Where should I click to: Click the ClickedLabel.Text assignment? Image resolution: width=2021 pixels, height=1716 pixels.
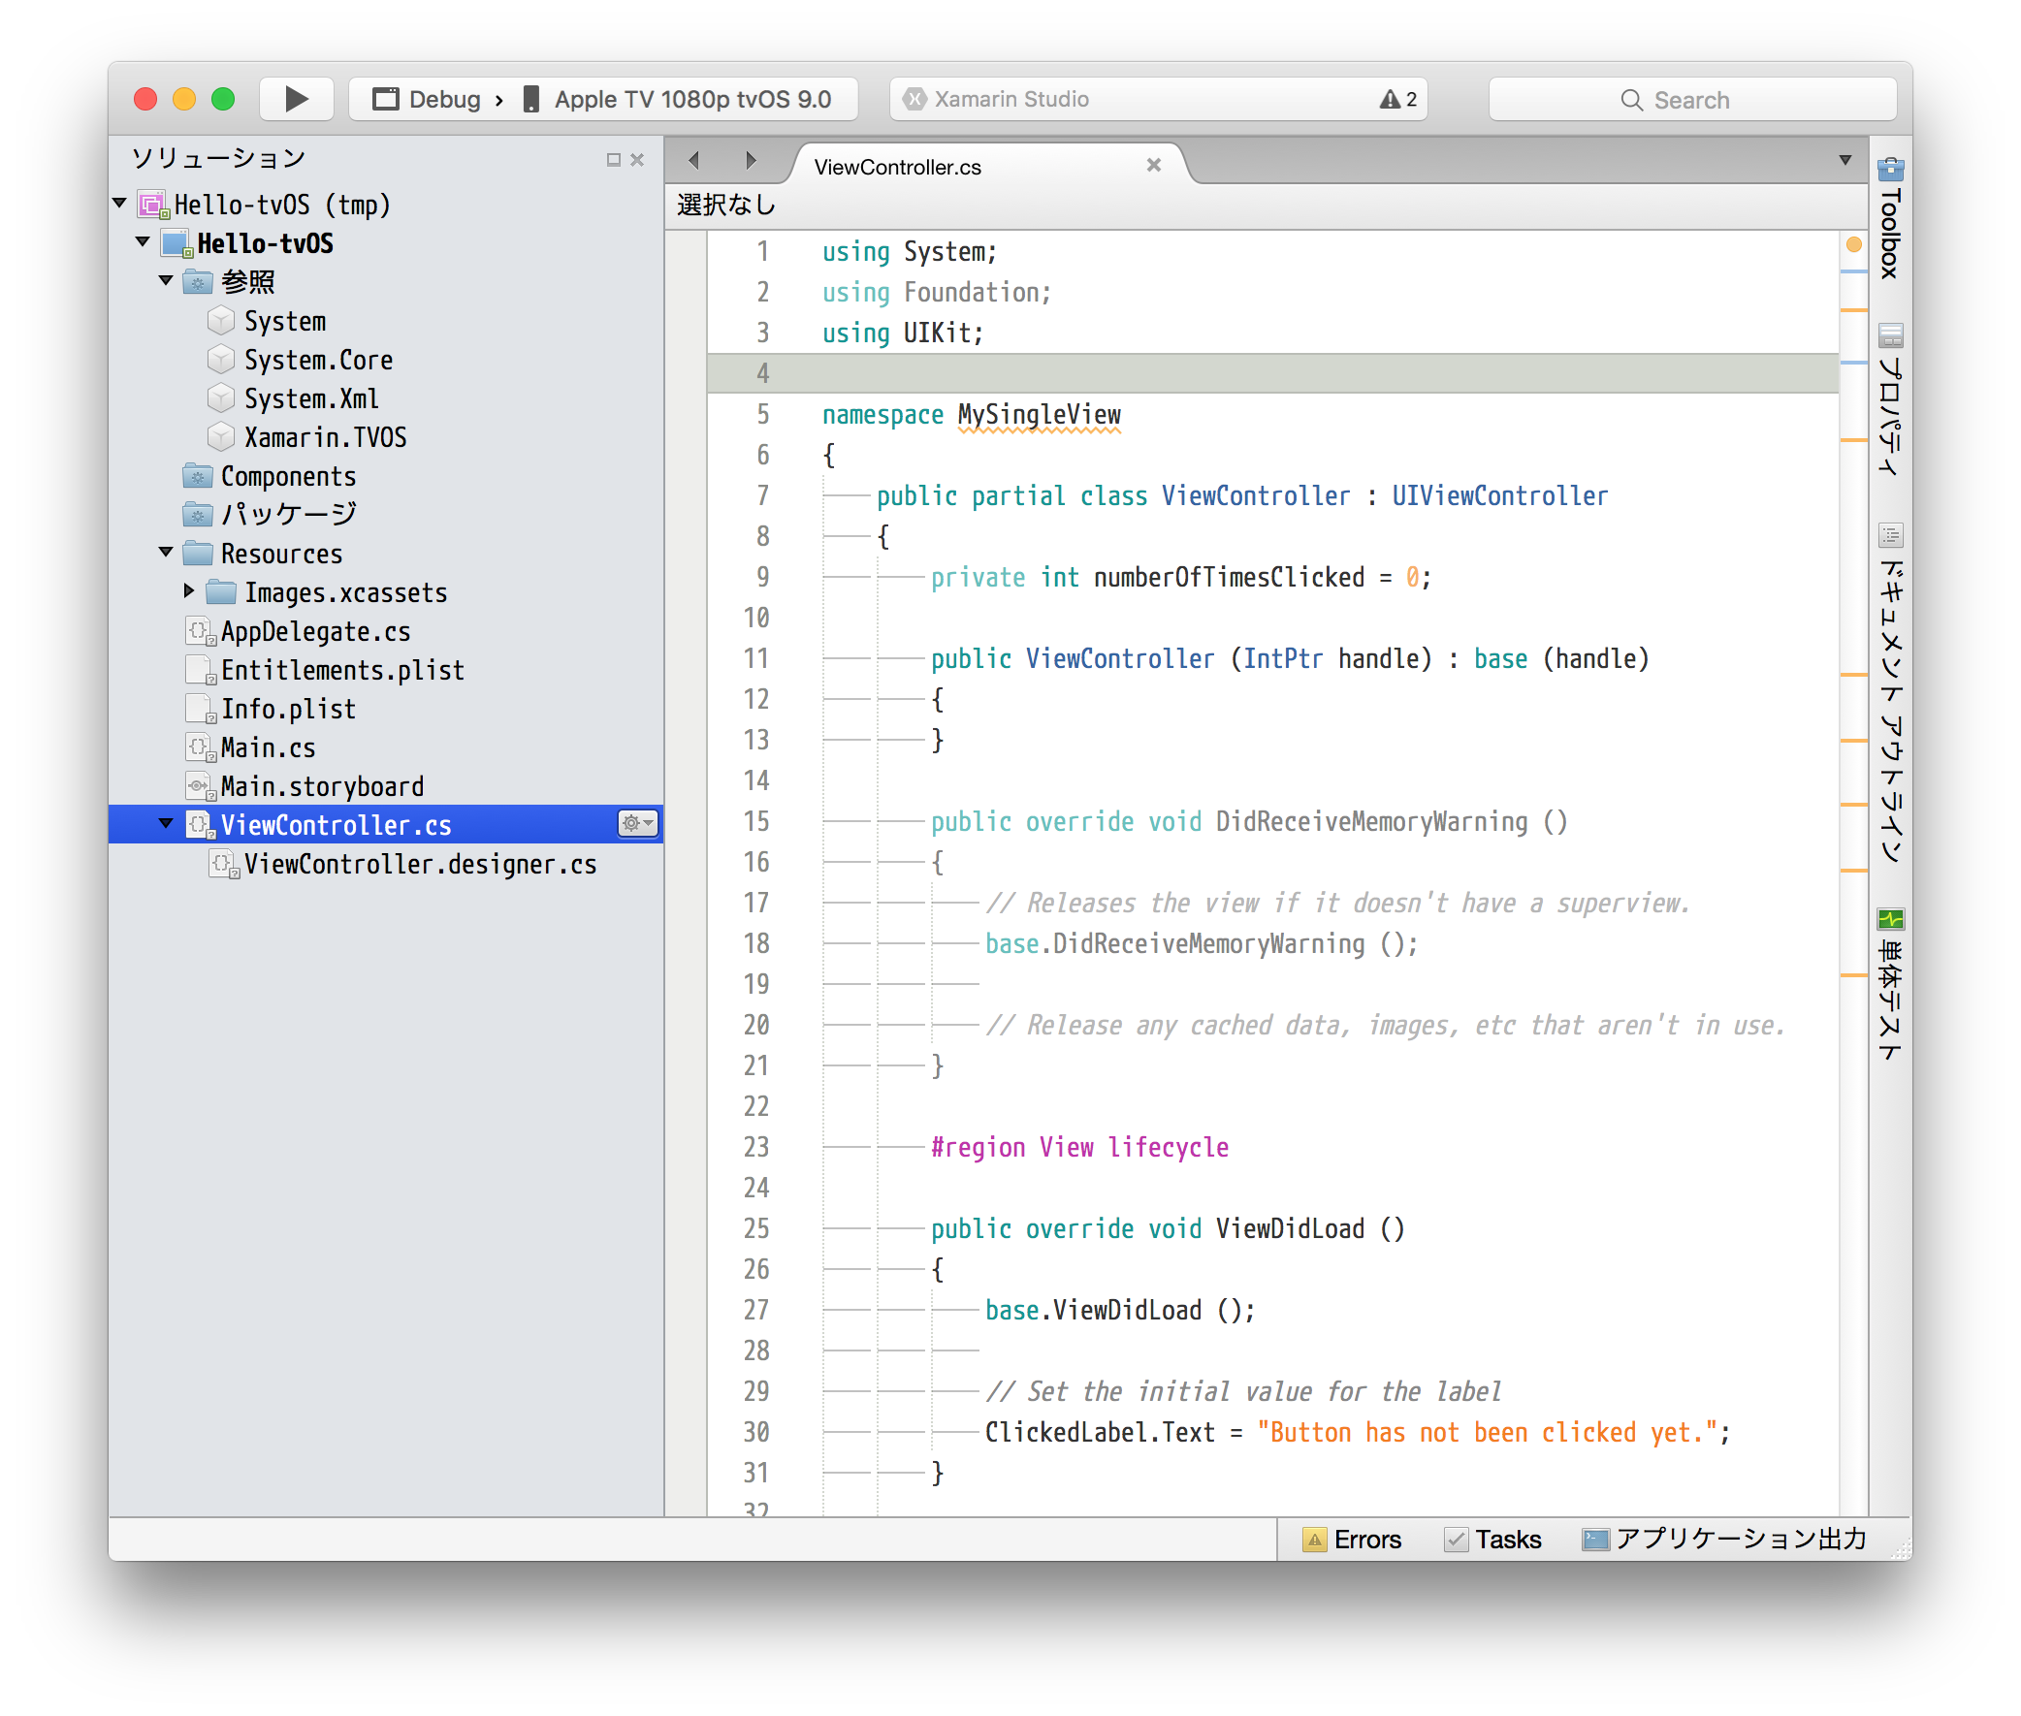point(1100,1432)
